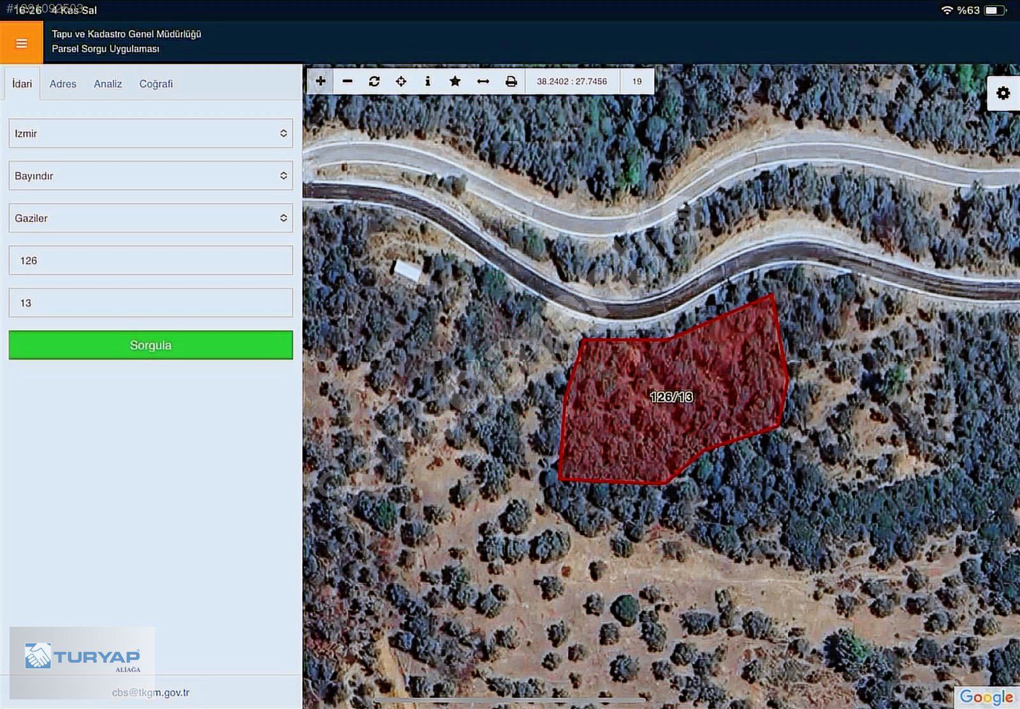Image resolution: width=1020 pixels, height=709 pixels.
Task: Switch to the Analiz tab
Action: click(108, 84)
